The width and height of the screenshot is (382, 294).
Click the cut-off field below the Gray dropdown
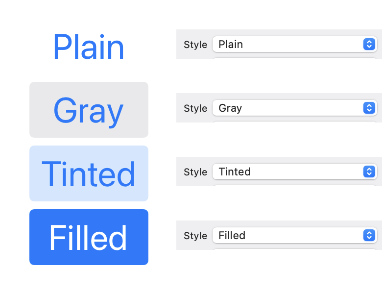pos(294,122)
